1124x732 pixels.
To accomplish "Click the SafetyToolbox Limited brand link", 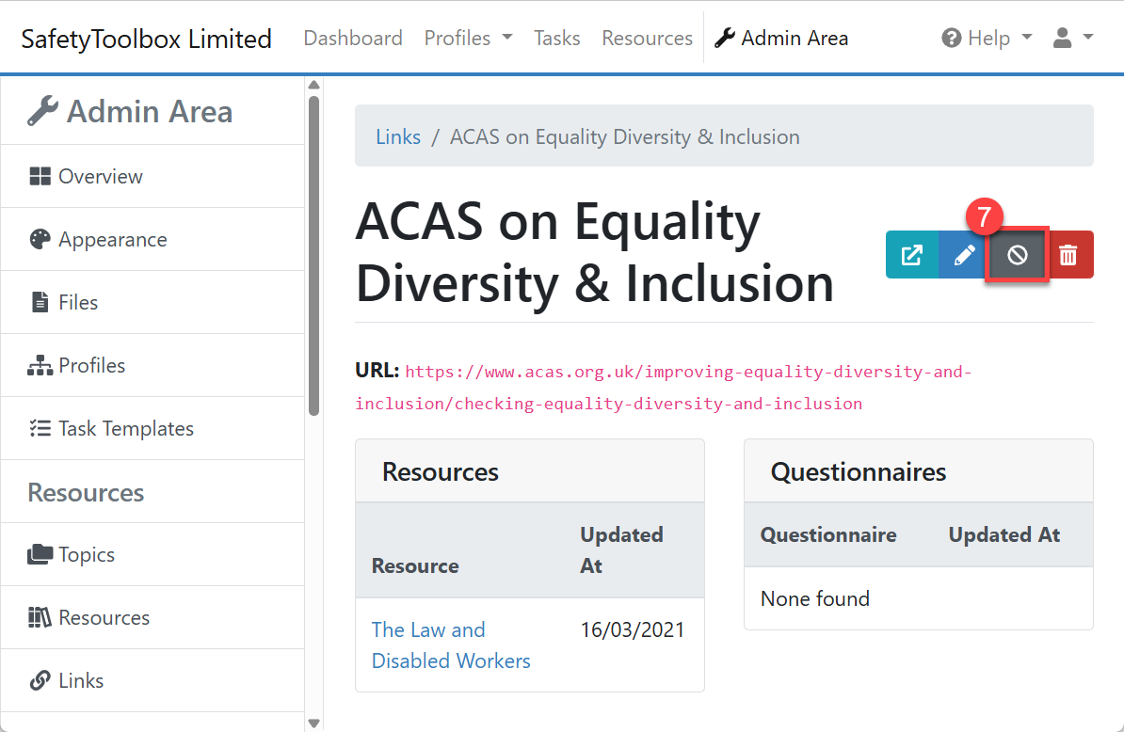I will click(x=146, y=39).
